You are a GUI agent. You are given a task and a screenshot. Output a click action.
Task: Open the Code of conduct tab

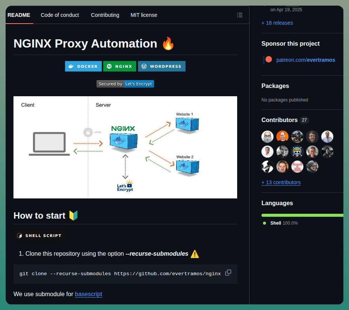60,15
